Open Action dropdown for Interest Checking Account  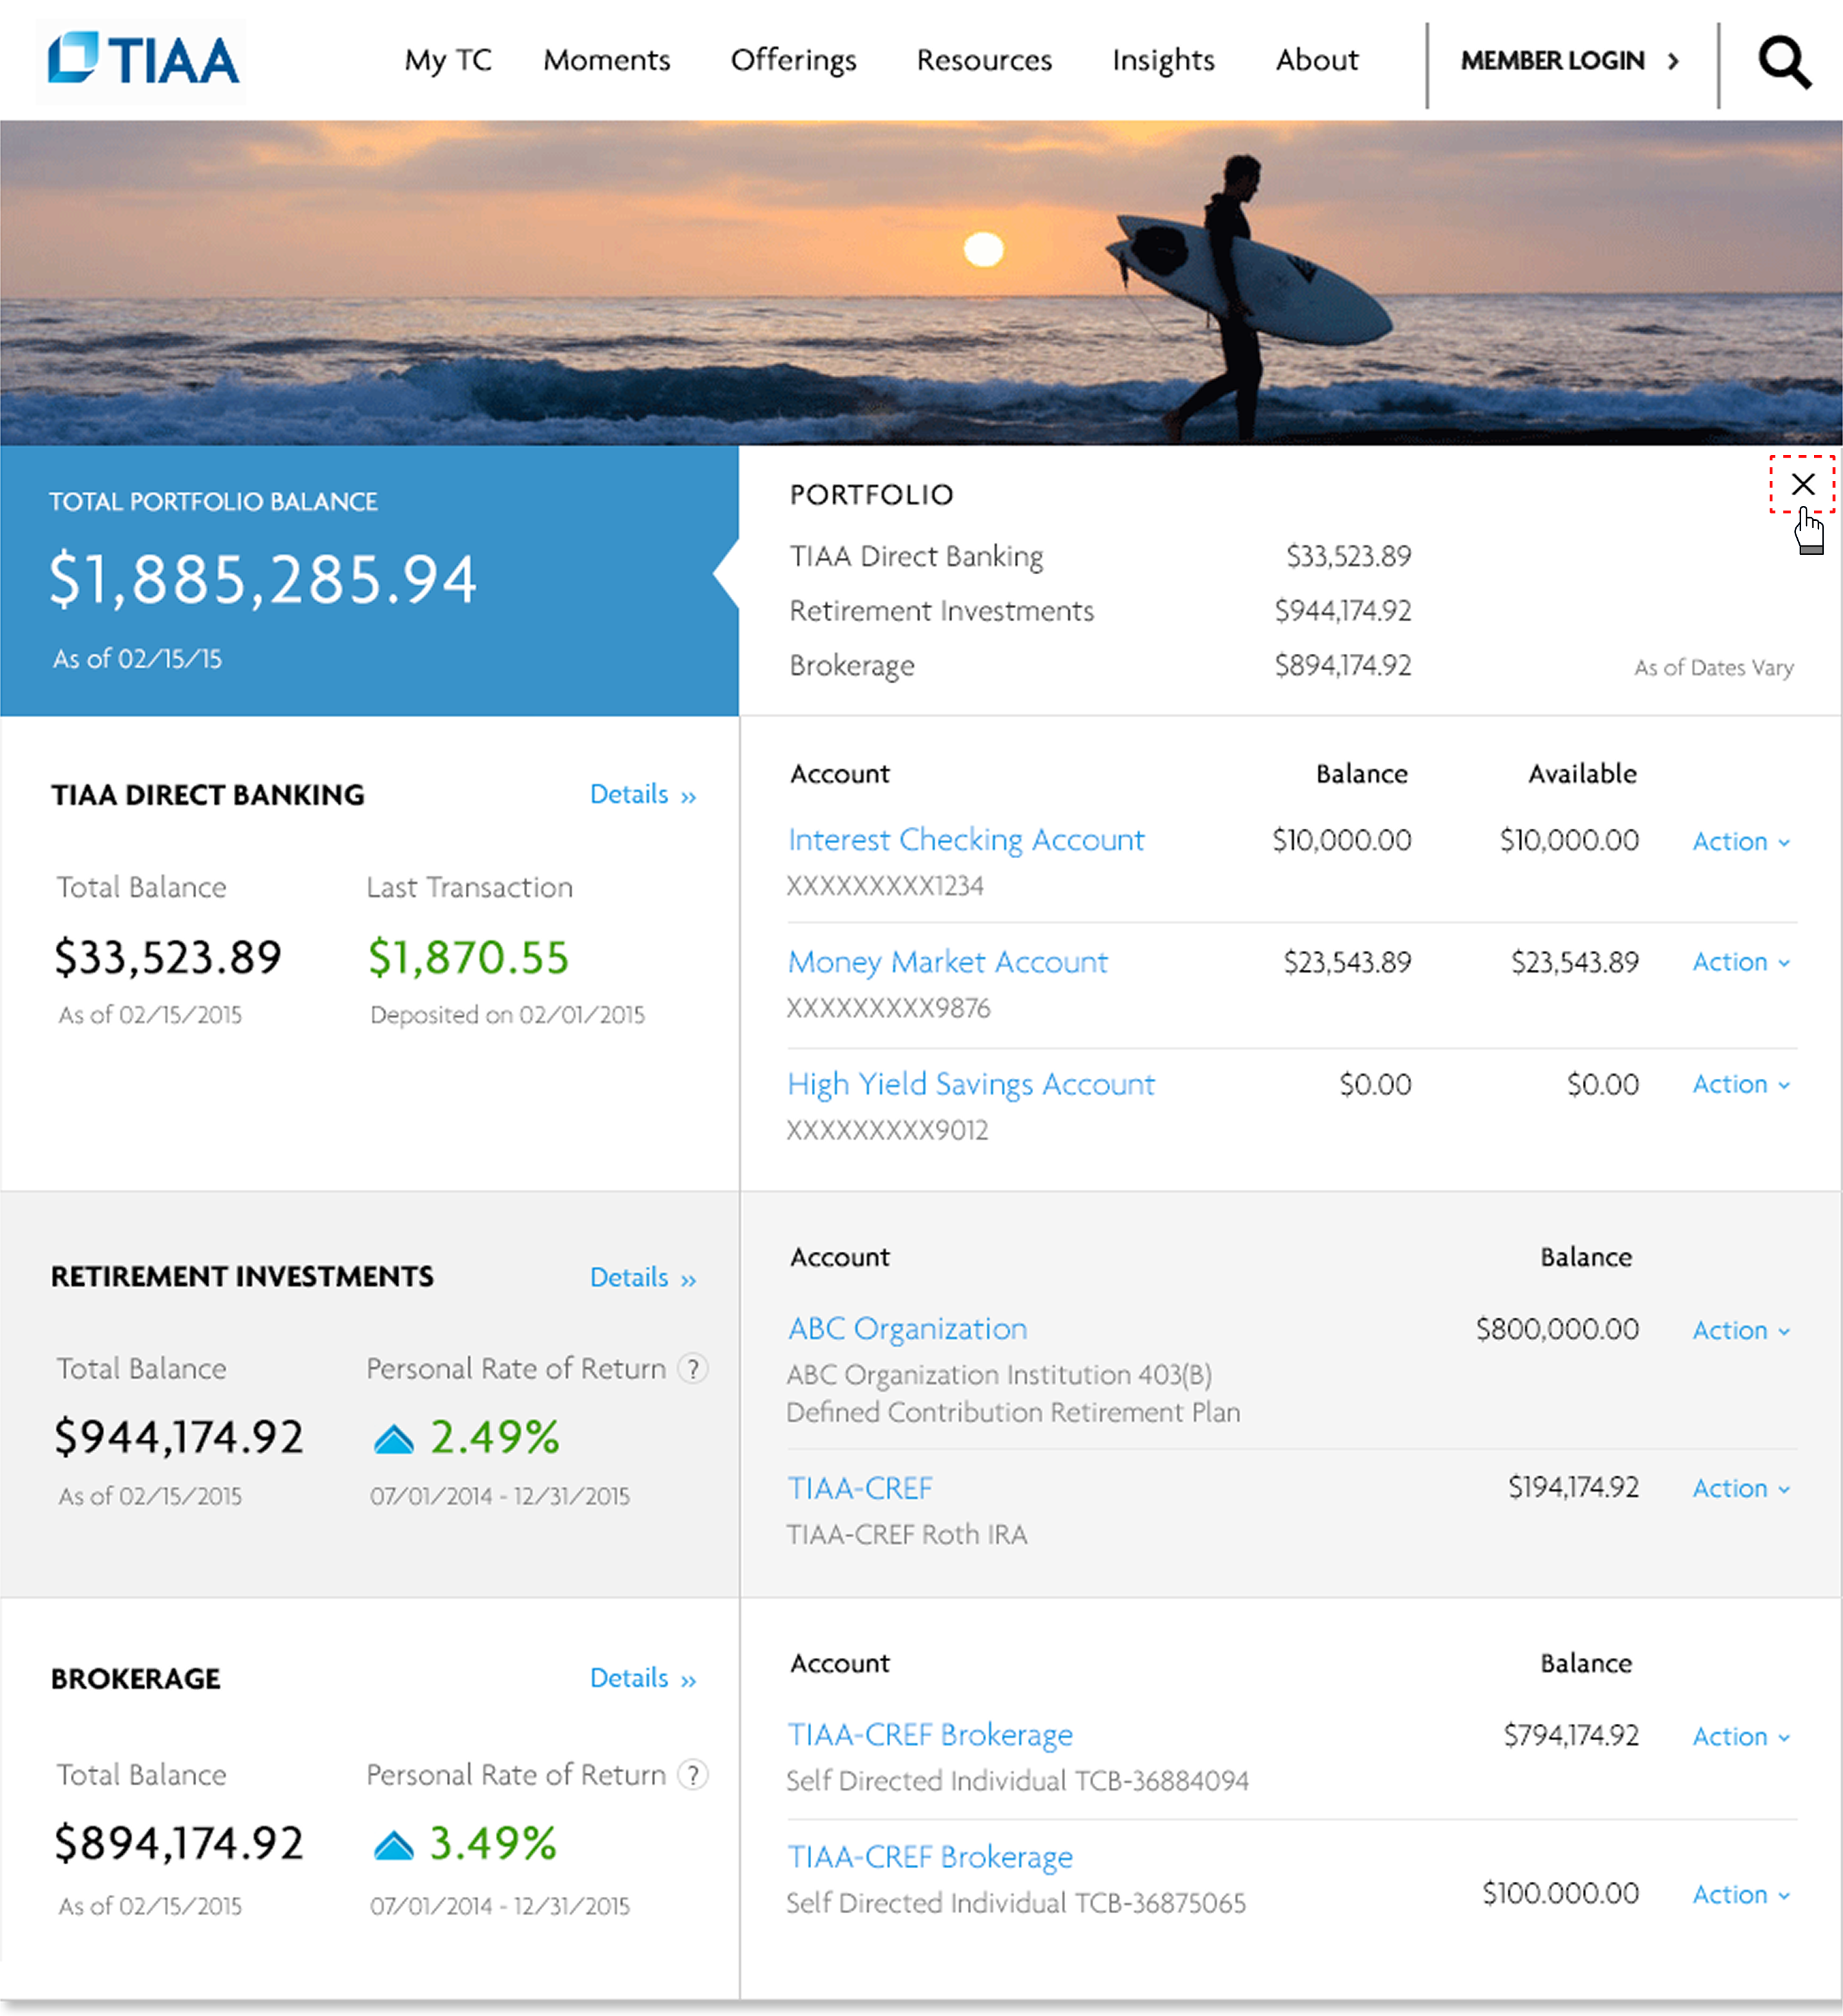[1740, 842]
